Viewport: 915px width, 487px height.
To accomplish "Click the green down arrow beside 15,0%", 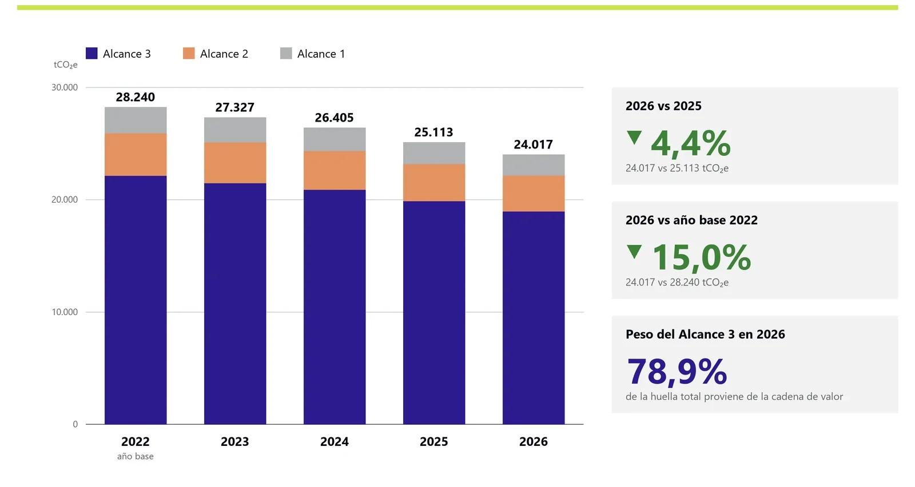I will pyautogui.click(x=634, y=252).
